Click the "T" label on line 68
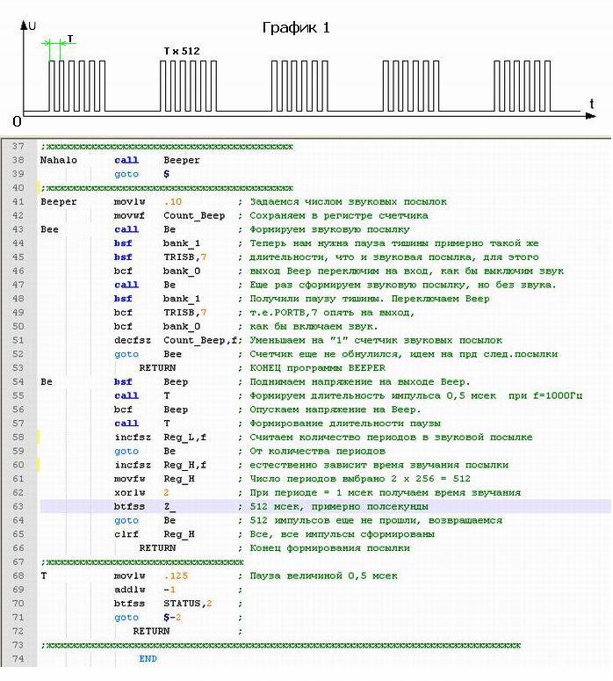The width and height of the screenshot is (613, 681). pos(43,576)
